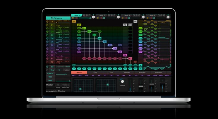This screenshot has width=218, height=119.
Task: Click the F1 filter node in matrix
Action: (130, 59)
